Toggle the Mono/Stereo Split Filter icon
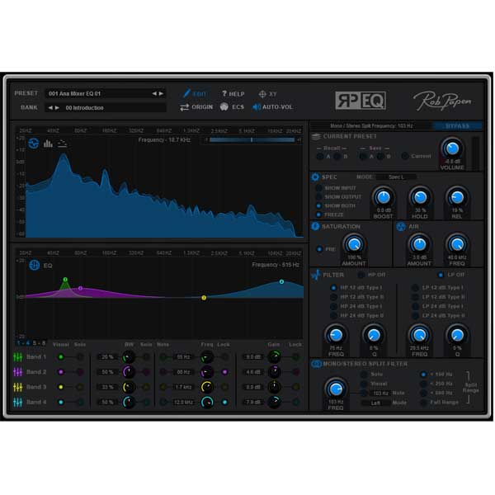This screenshot has height=495, width=495. click(316, 364)
